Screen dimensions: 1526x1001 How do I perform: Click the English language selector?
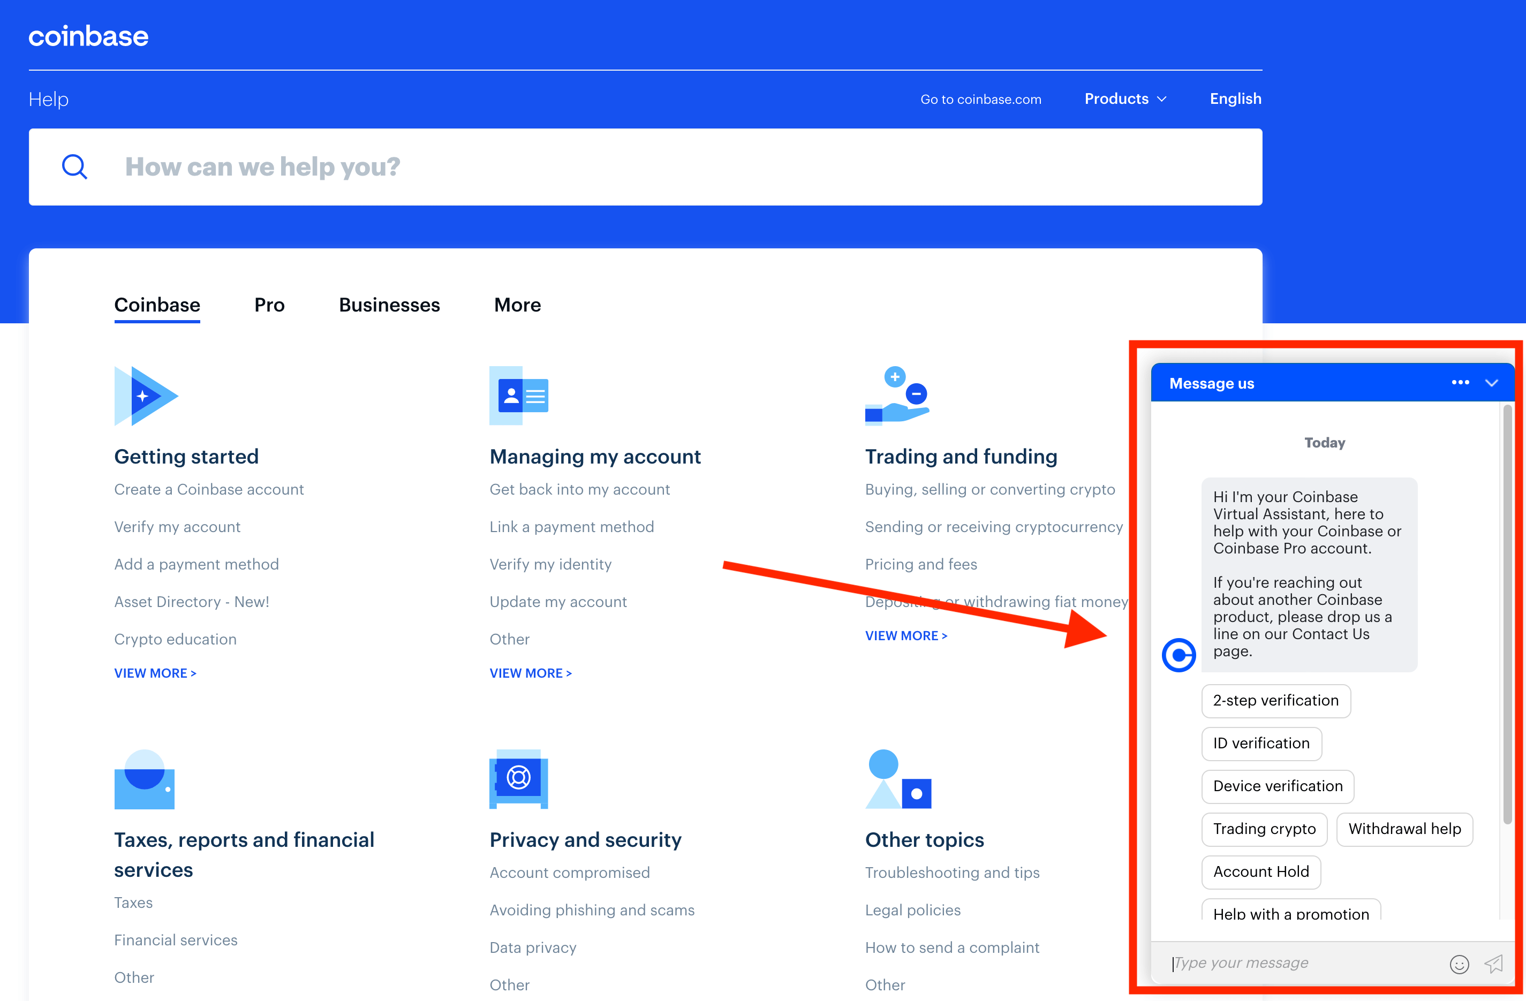pos(1235,98)
